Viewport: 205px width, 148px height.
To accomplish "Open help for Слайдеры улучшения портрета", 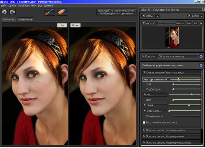I will [x=201, y=65].
